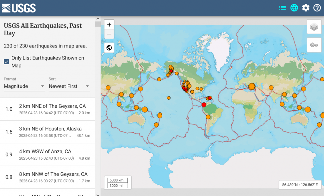Click the orange earthquake marker near Hawaii
324x196 pixels.
pos(169,98)
